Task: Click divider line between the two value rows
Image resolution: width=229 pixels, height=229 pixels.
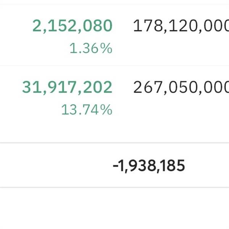Action: (x=114, y=66)
